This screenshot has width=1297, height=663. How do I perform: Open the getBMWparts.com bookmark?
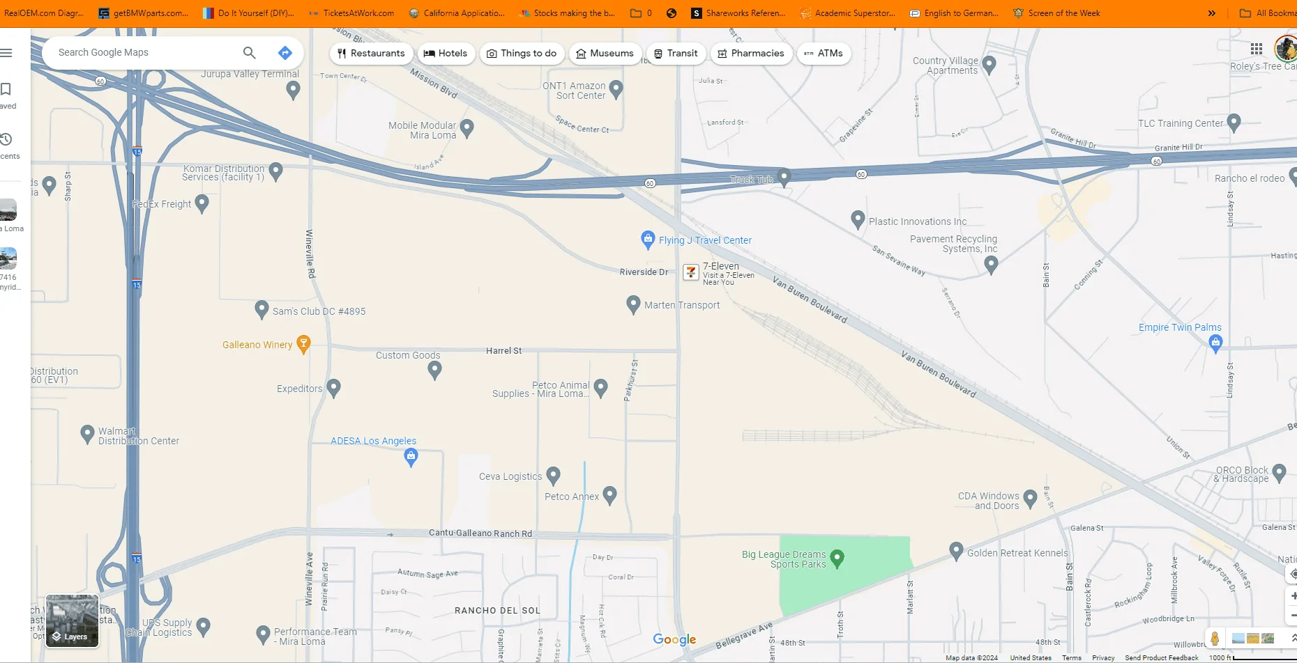click(144, 13)
